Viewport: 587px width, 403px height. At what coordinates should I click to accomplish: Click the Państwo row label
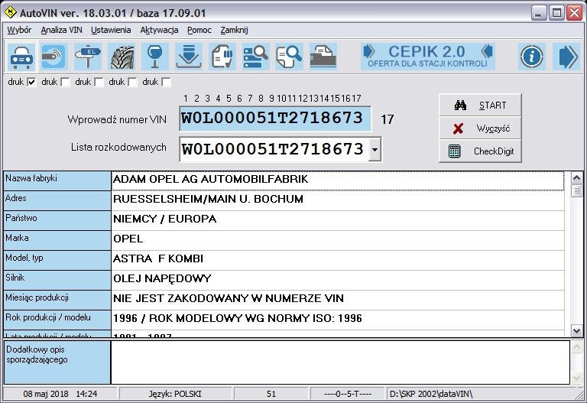(57, 220)
